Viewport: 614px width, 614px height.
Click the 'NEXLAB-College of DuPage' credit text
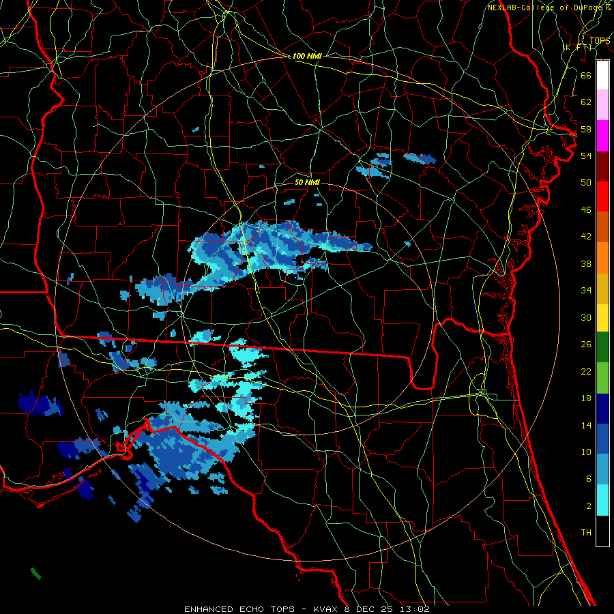[x=546, y=8]
